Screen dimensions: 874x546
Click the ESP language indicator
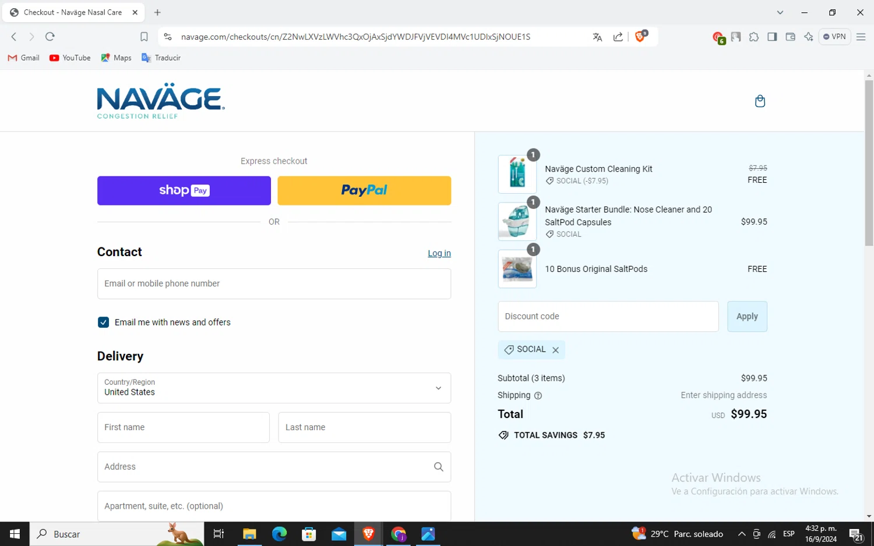coord(789,534)
